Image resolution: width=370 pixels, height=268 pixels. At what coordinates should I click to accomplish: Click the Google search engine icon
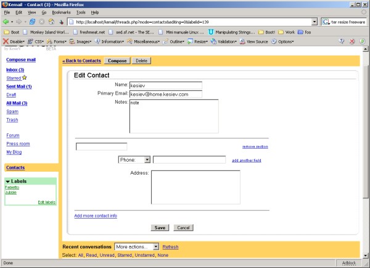pos(326,22)
